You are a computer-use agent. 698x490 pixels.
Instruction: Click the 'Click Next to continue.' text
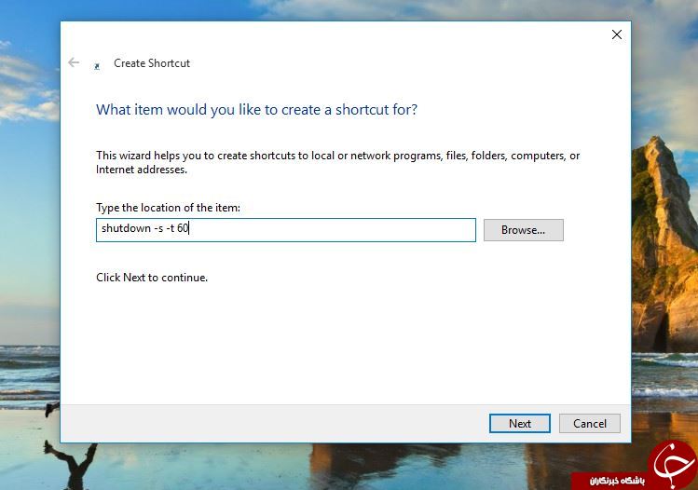(x=152, y=278)
